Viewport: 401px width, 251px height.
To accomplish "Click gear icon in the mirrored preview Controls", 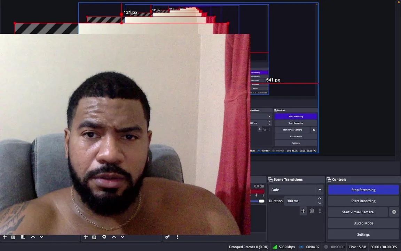I will [314, 130].
